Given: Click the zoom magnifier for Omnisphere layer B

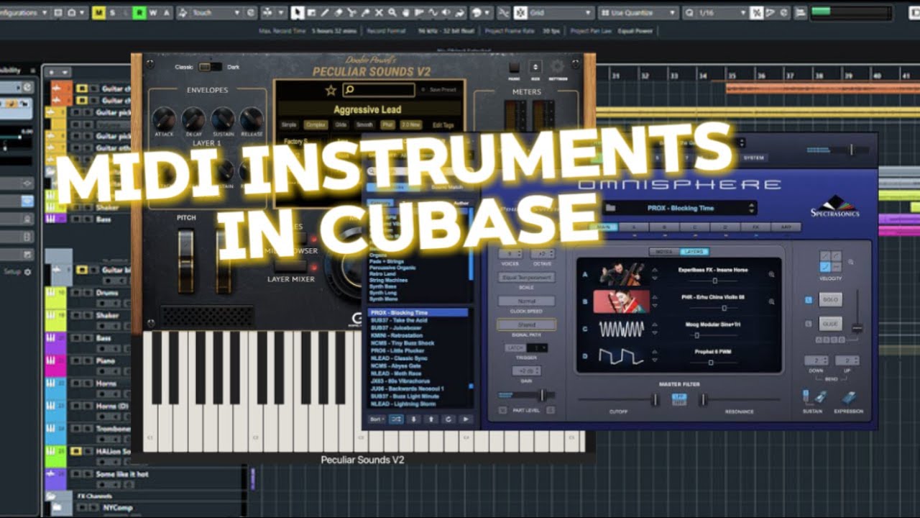Looking at the screenshot, I should [x=771, y=301].
